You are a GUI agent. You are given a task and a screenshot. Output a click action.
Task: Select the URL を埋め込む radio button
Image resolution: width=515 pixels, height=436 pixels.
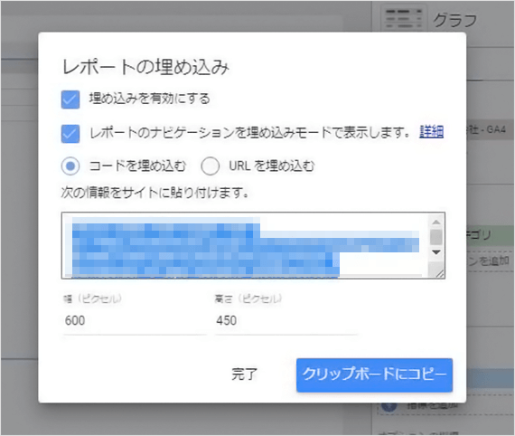[x=211, y=166]
